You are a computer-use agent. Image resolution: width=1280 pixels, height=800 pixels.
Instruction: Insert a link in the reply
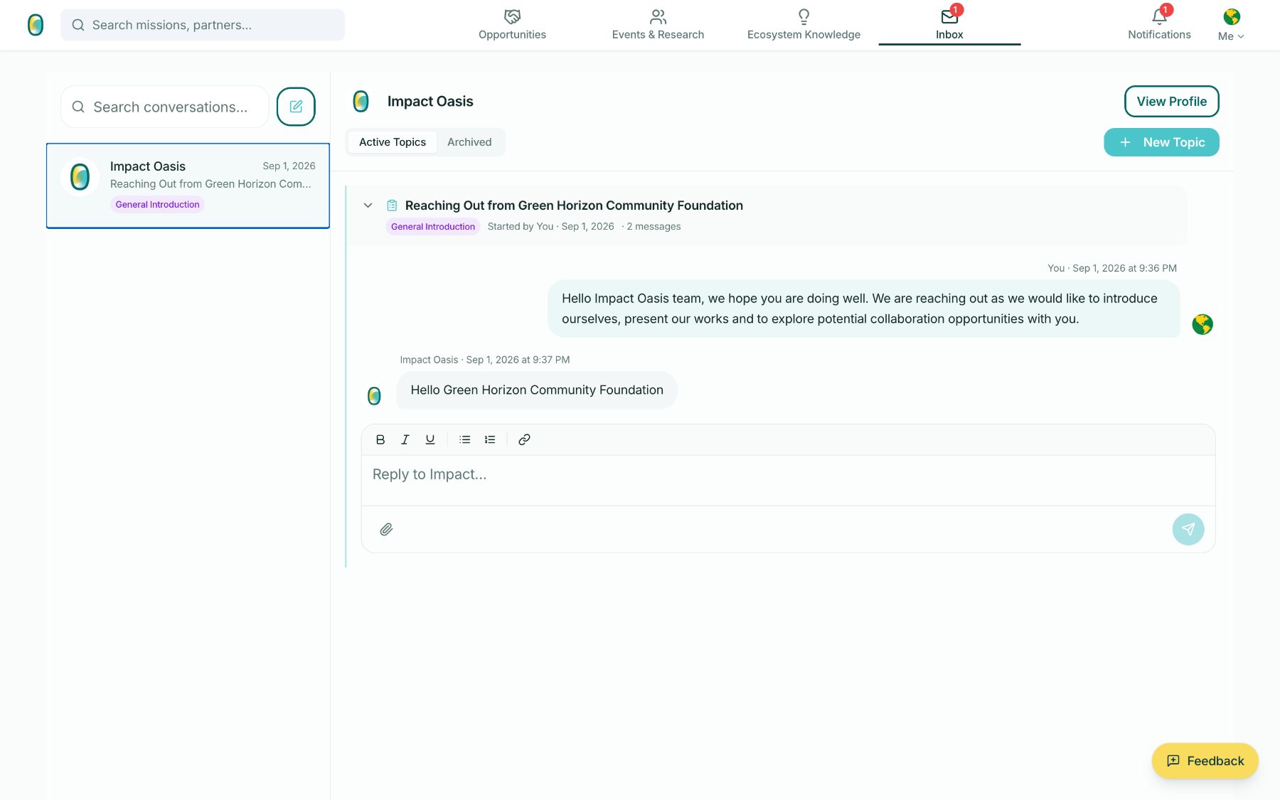pos(524,439)
